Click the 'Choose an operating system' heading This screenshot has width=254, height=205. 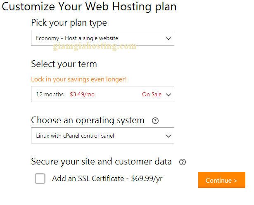pos(88,120)
